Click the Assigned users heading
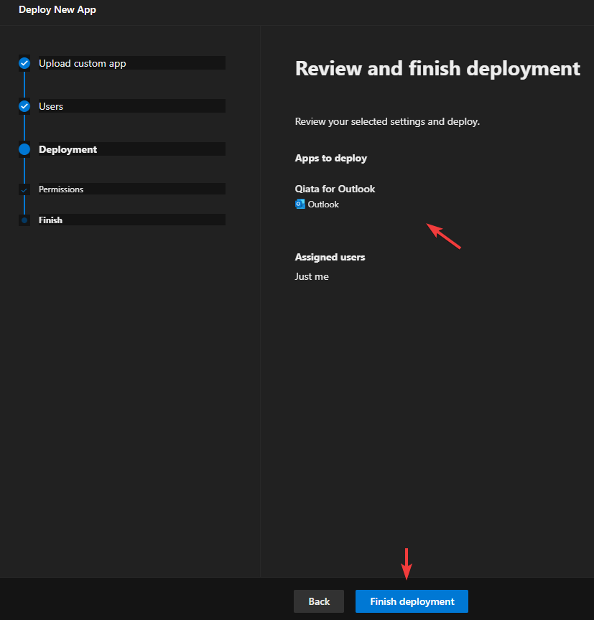Image resolution: width=594 pixels, height=620 pixels. point(330,257)
